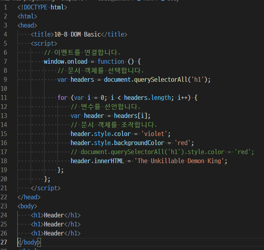
Task: Click the 'violet' string on line 15
Action: click(154, 134)
